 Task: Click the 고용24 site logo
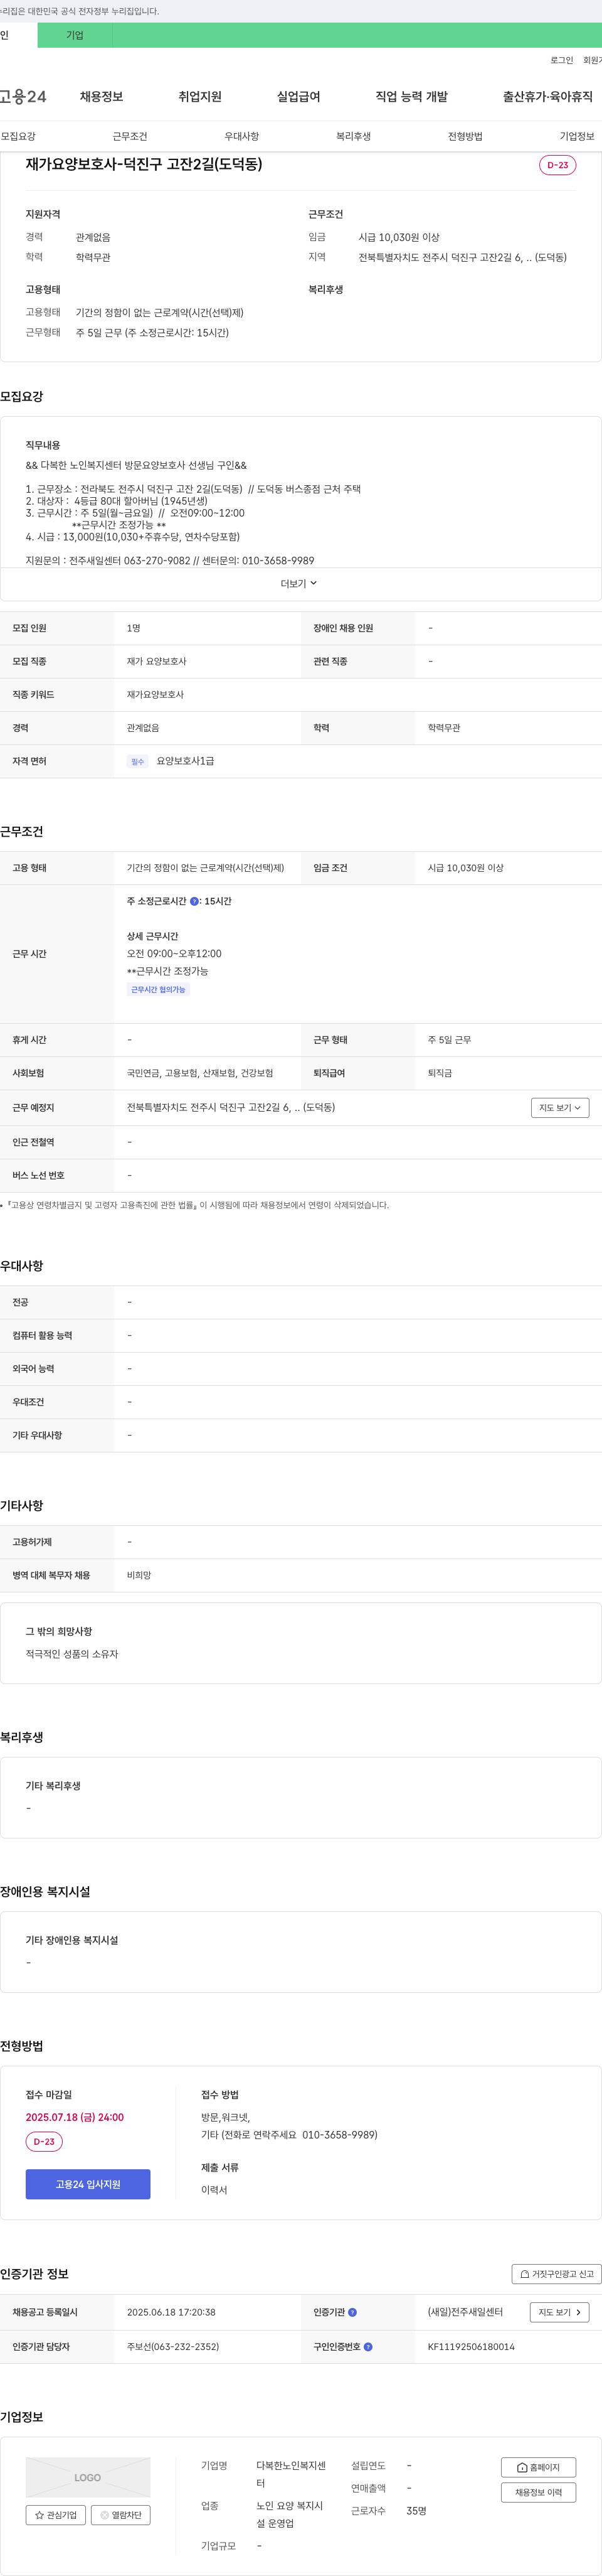pyautogui.click(x=23, y=96)
